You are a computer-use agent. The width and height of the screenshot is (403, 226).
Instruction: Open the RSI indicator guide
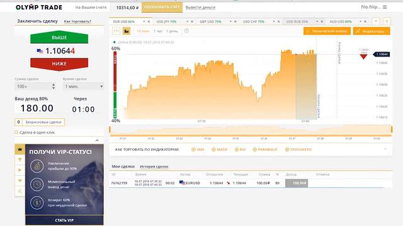tap(240, 149)
